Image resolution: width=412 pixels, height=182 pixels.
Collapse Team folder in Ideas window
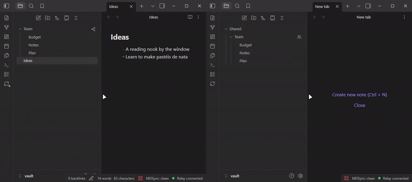[x=20, y=29]
